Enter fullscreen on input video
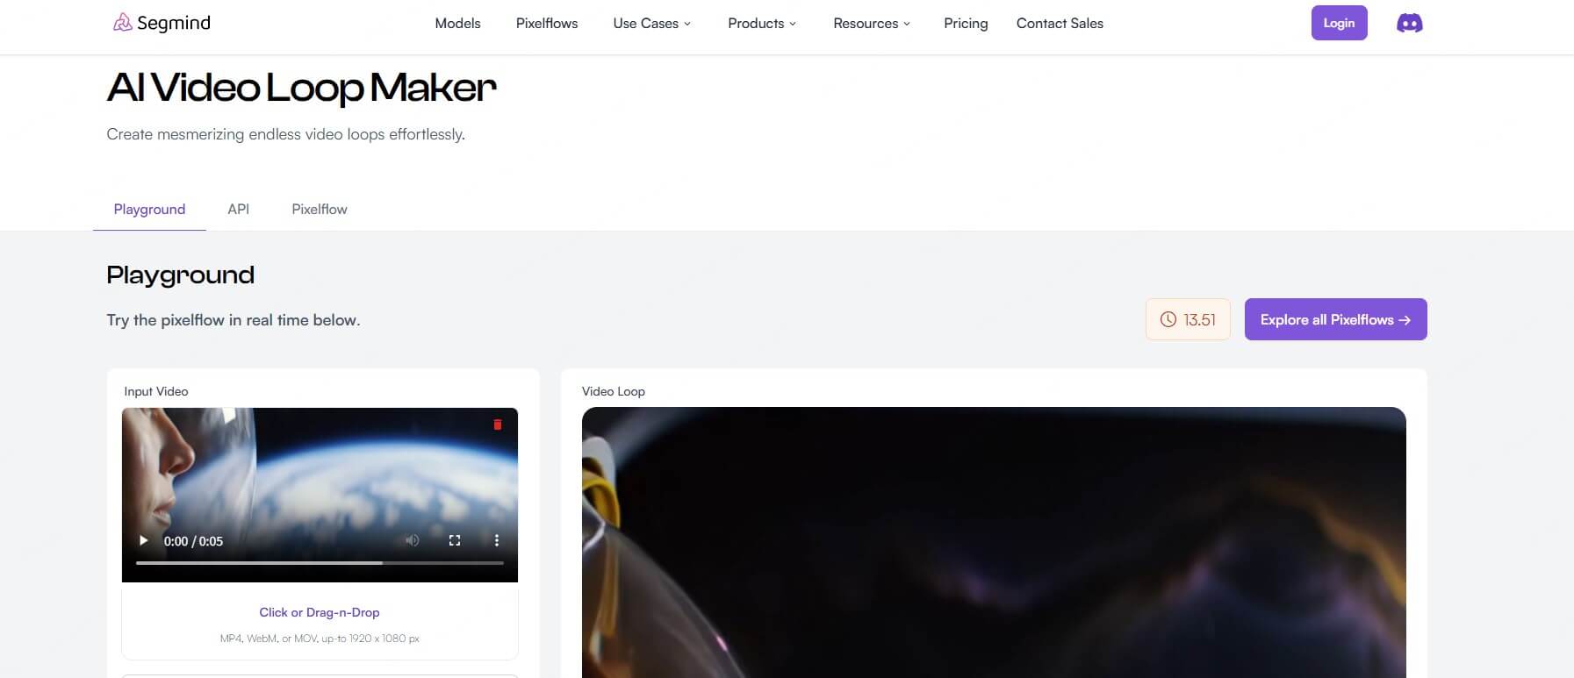 454,540
